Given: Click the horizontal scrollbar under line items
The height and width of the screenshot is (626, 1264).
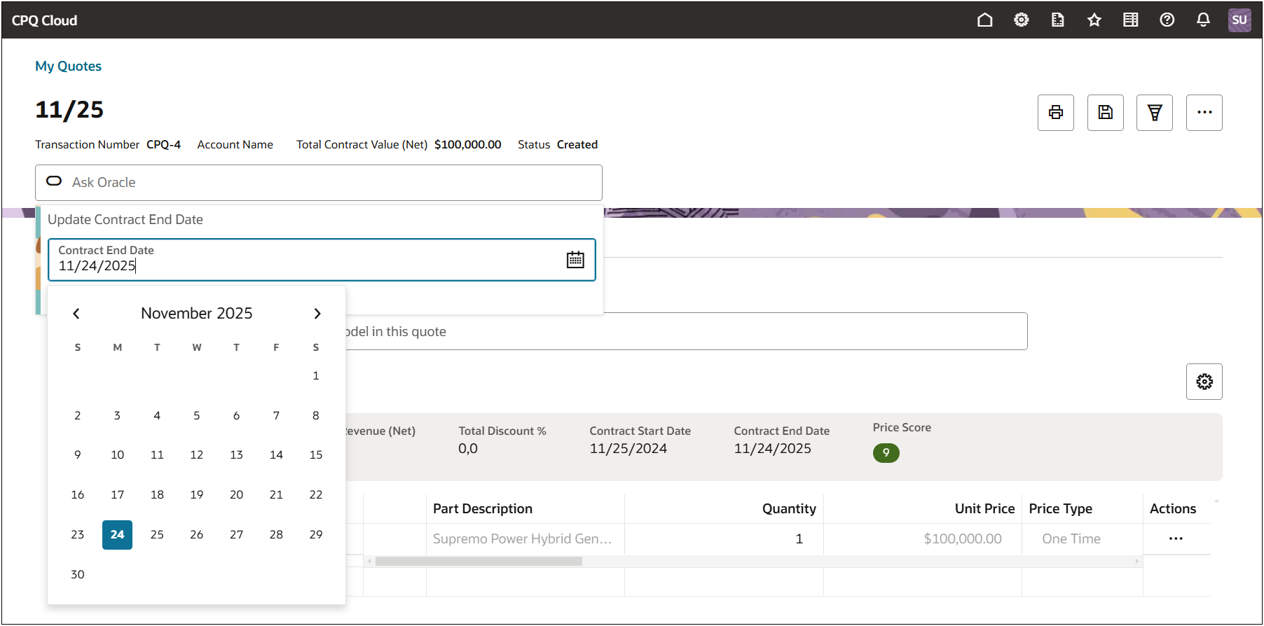Looking at the screenshot, I should pyautogui.click(x=479, y=561).
